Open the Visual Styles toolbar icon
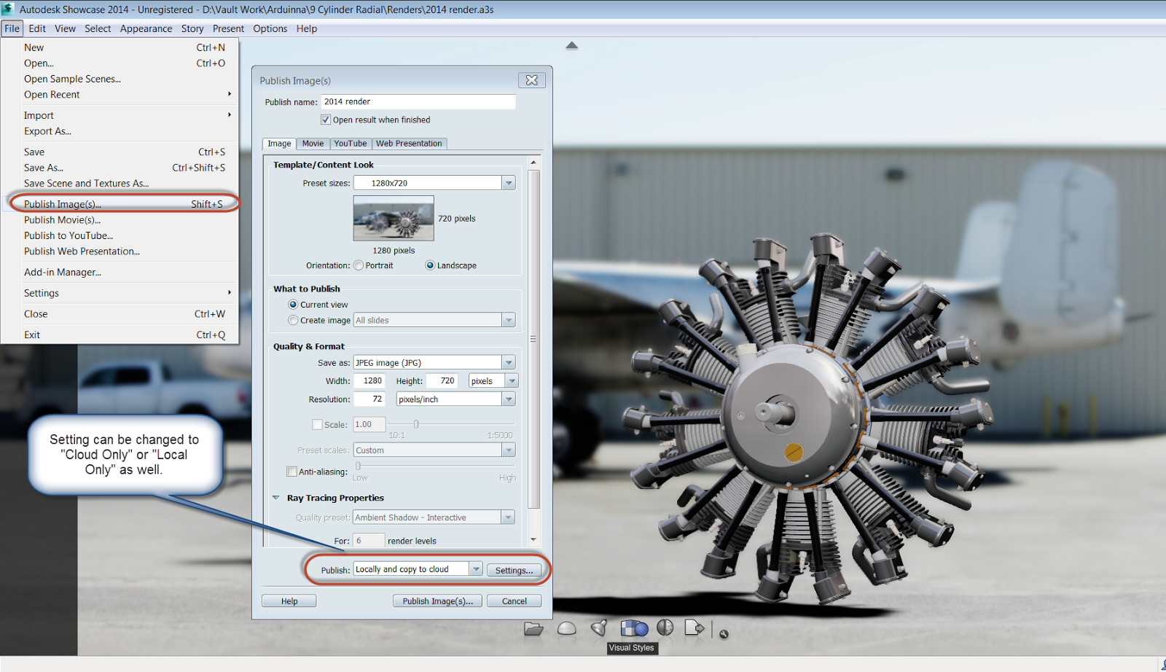Screen dimensions: 1166x672 click(633, 628)
